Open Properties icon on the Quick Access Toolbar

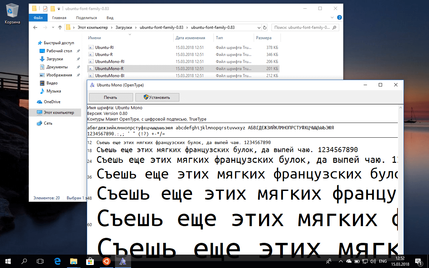coord(45,8)
